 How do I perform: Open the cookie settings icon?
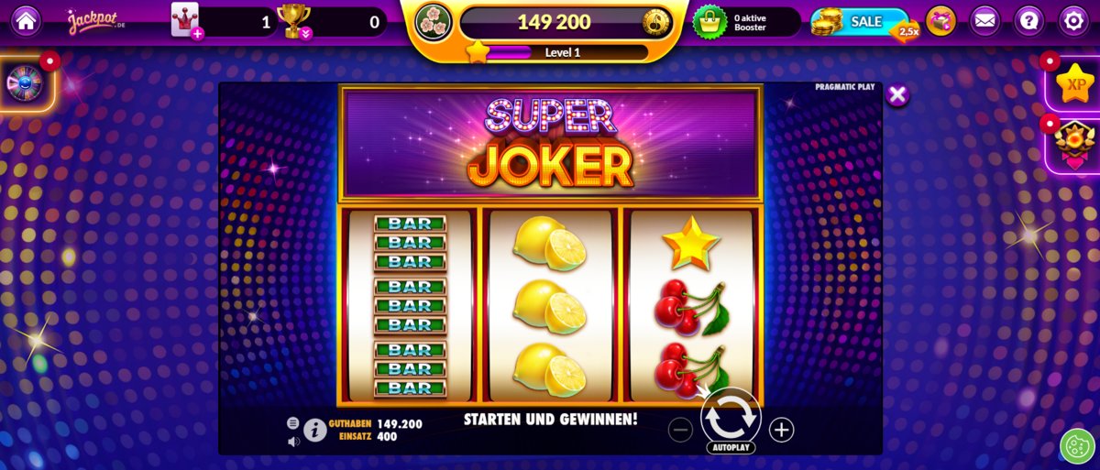click(x=1078, y=446)
